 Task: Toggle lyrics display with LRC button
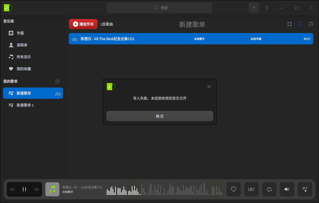251,189
